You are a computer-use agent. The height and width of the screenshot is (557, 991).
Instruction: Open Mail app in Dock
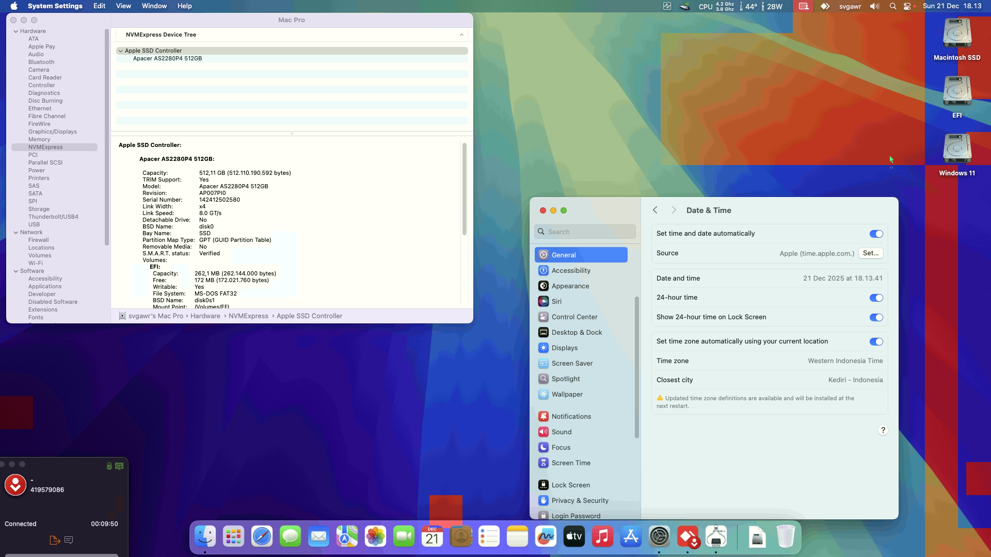tap(318, 537)
